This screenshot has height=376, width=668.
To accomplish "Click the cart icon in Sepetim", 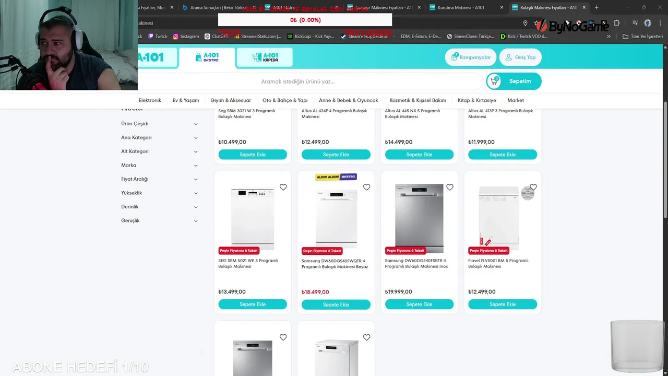I will [x=495, y=81].
